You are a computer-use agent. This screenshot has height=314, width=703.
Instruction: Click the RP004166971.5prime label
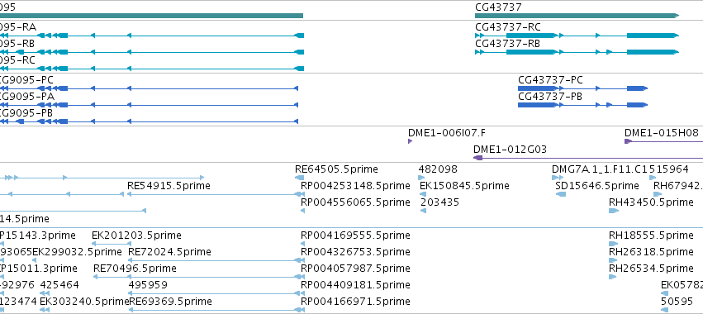[x=355, y=302]
